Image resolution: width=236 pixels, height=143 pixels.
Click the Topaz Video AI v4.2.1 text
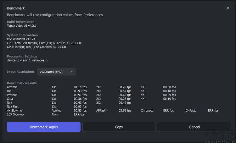(x=24, y=26)
